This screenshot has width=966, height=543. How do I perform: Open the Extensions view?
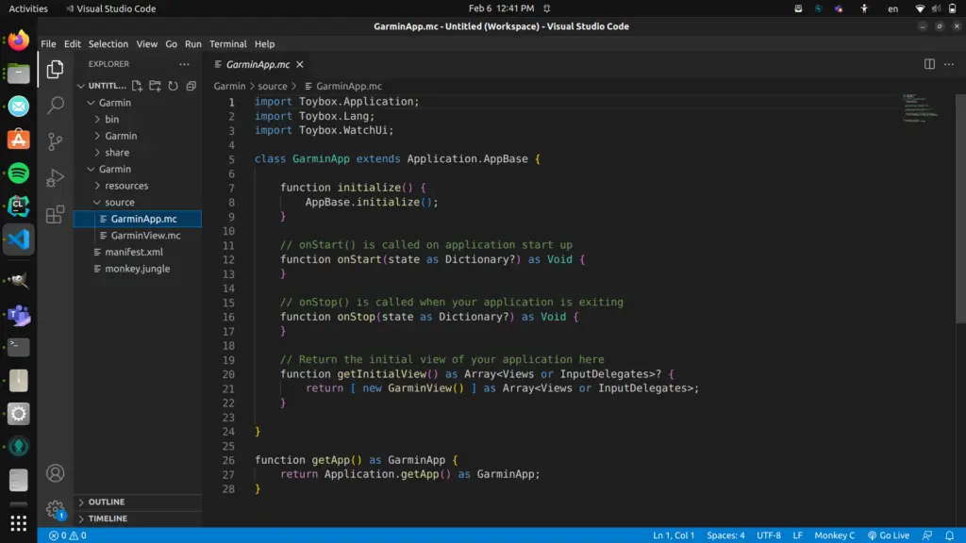(x=55, y=214)
